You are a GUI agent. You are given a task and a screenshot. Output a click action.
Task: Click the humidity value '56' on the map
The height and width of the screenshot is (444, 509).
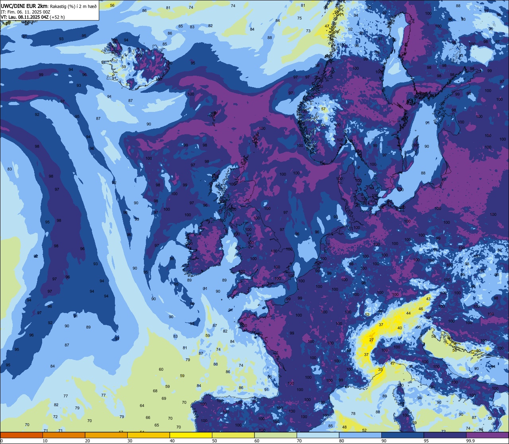click(112, 5)
